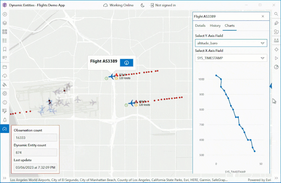The image size is (281, 183).
Task: Open the About info circle icon in sidebar
Action: point(5,102)
